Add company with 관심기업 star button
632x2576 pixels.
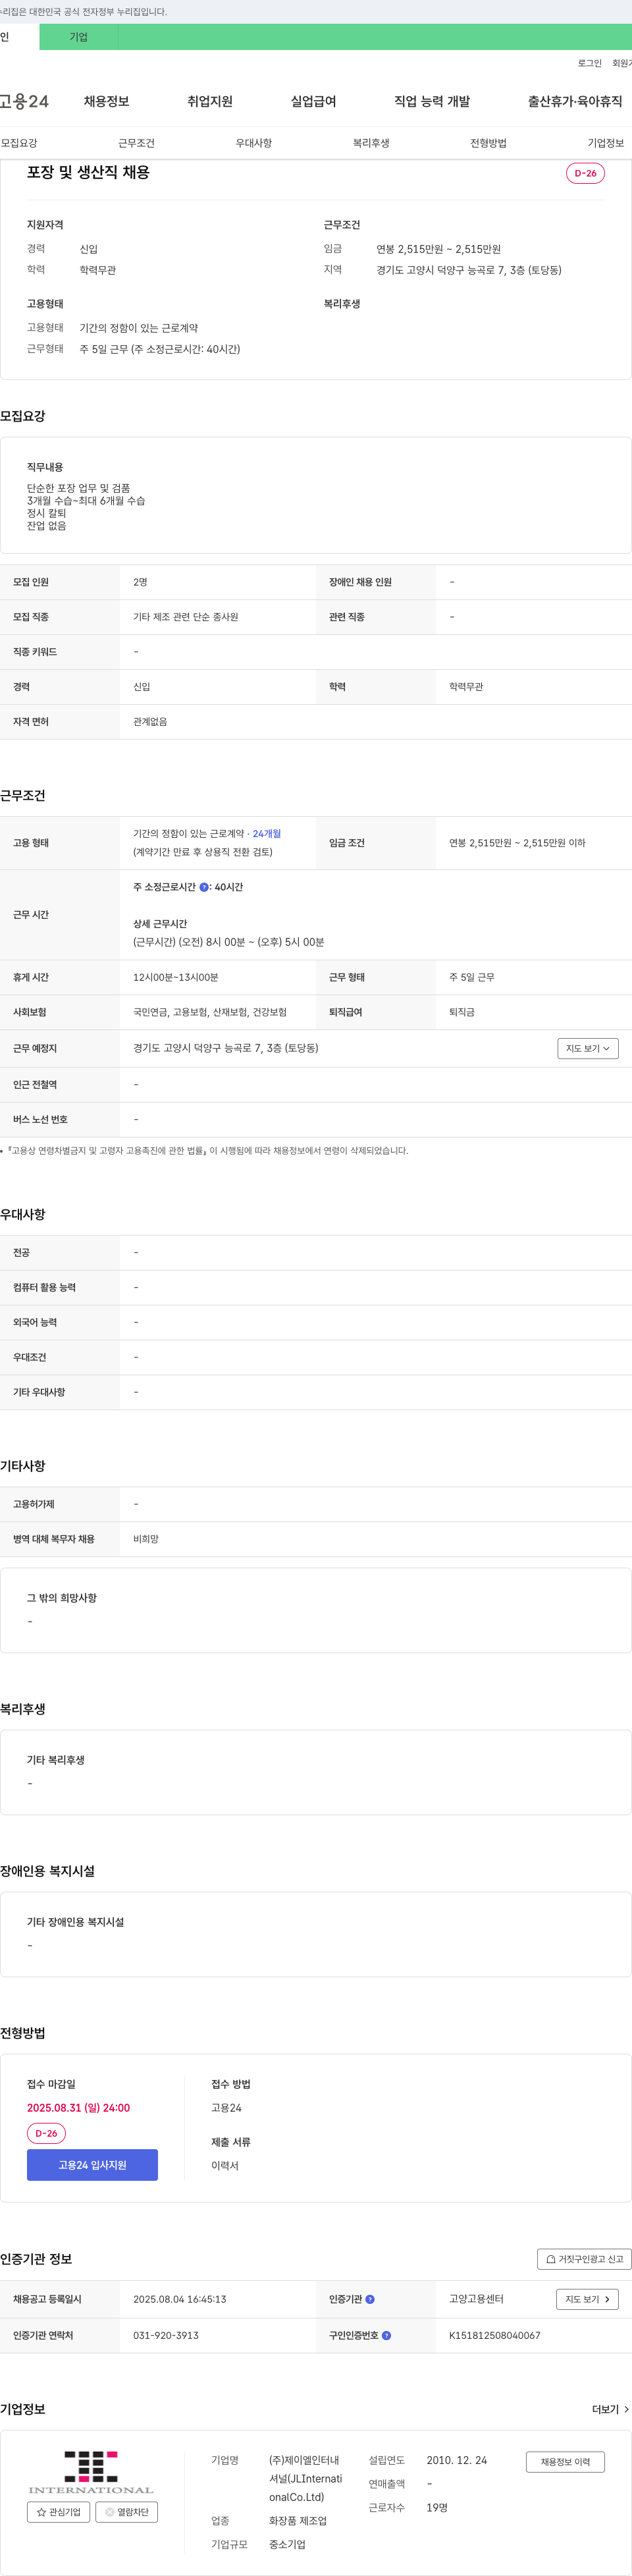[x=58, y=2511]
